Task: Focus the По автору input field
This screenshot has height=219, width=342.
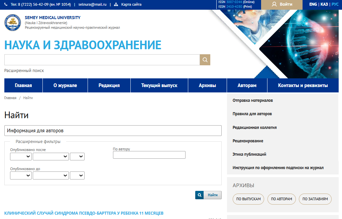Action: 149,155
